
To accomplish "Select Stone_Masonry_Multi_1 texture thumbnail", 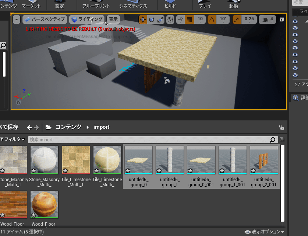I will tap(13, 159).
